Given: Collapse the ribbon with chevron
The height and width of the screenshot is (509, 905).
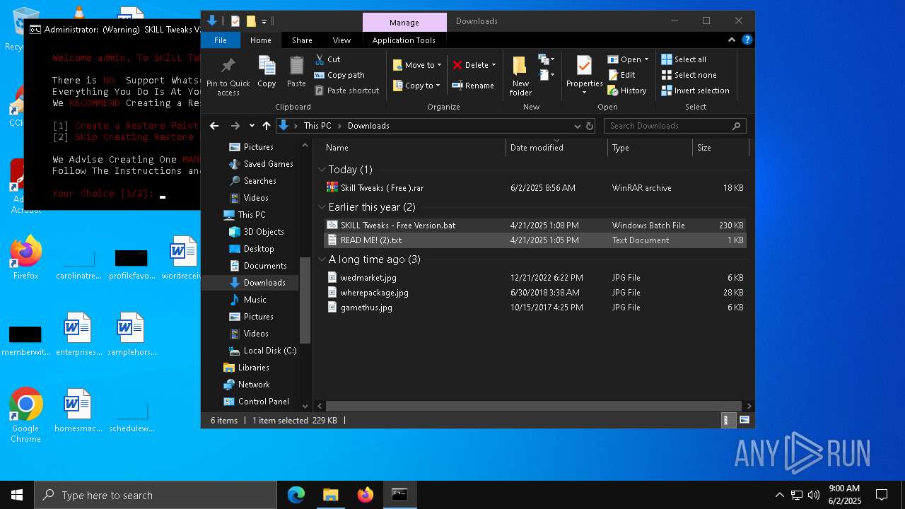Looking at the screenshot, I should pyautogui.click(x=732, y=40).
